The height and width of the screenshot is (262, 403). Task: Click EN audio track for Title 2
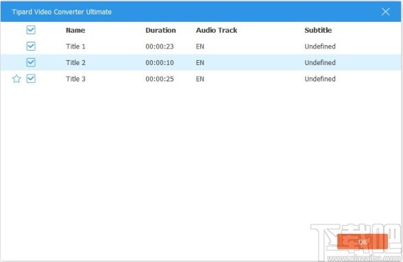point(200,63)
